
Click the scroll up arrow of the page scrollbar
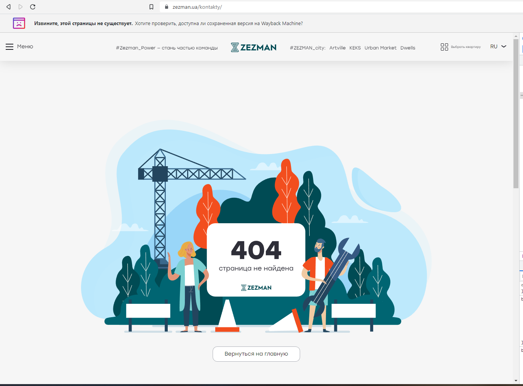pos(516,36)
